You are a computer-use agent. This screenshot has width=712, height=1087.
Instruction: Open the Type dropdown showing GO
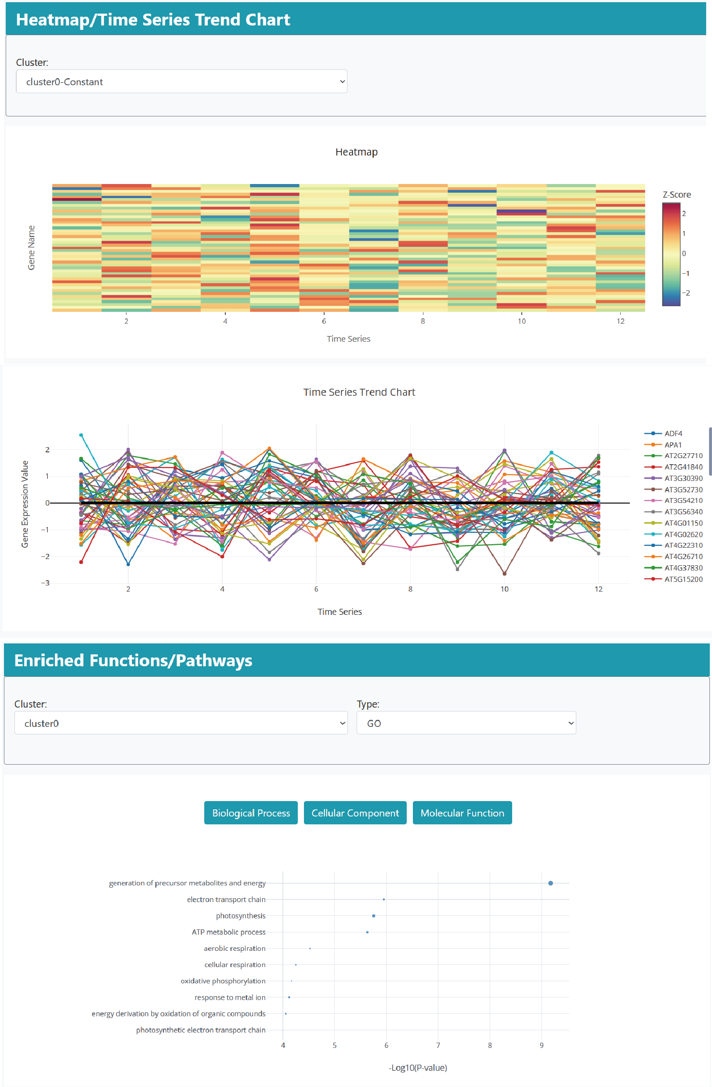tap(466, 723)
